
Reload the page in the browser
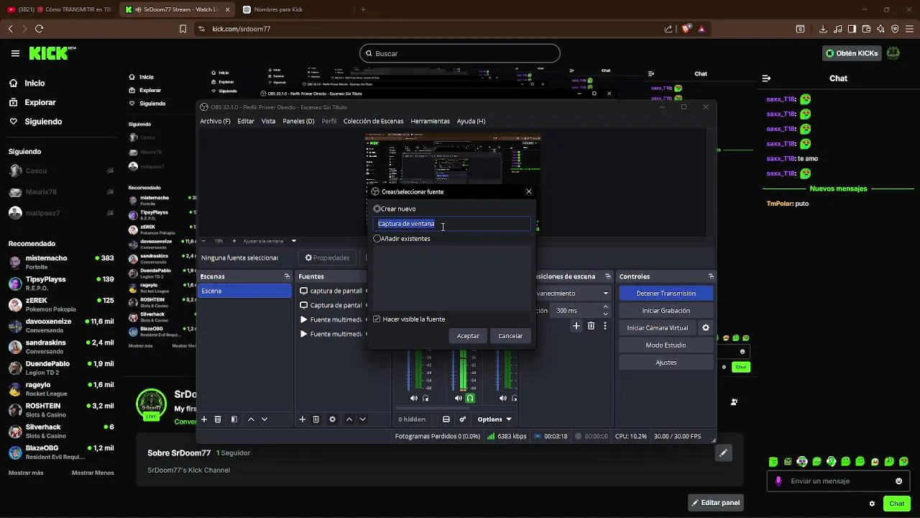coord(39,29)
